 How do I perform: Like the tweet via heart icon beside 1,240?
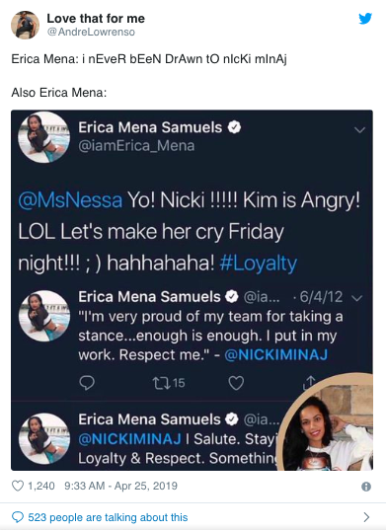point(18,486)
